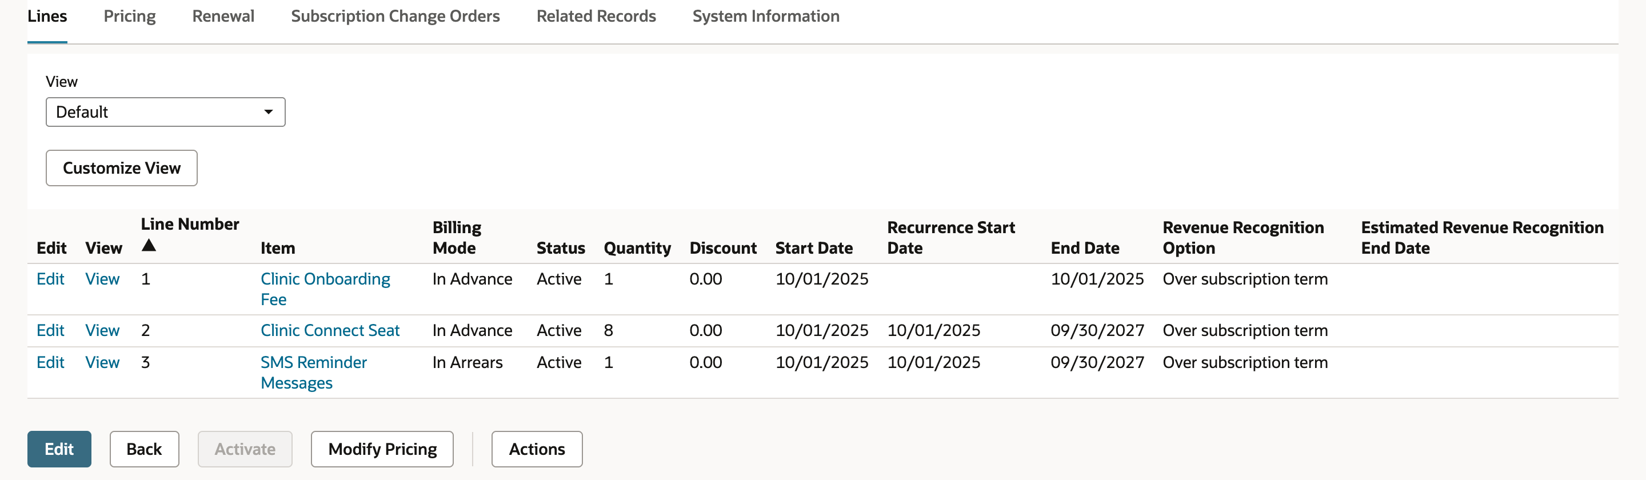Open the Renewal tab

[223, 16]
